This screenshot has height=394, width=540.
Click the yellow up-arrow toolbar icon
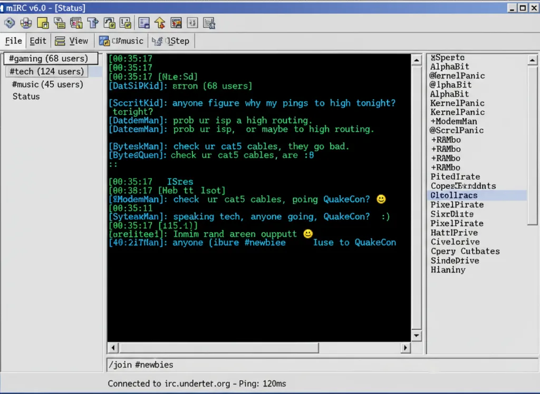click(x=160, y=23)
